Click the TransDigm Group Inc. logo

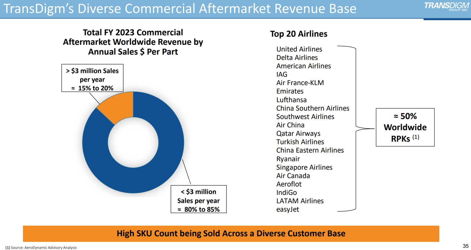pyautogui.click(x=447, y=6)
